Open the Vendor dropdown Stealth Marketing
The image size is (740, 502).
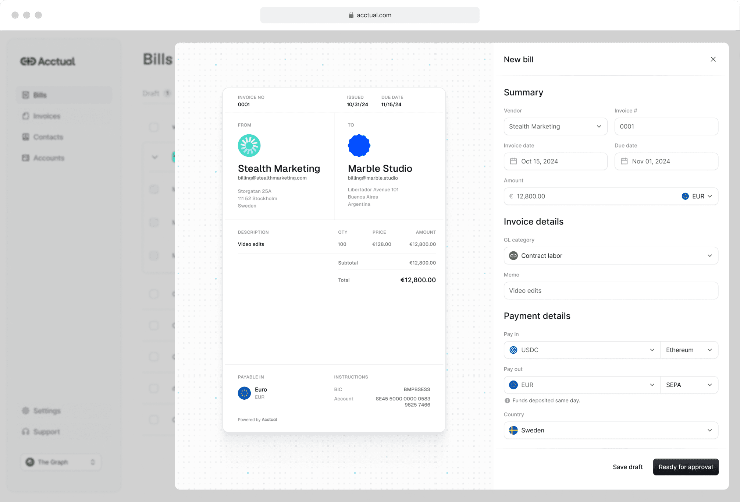555,126
